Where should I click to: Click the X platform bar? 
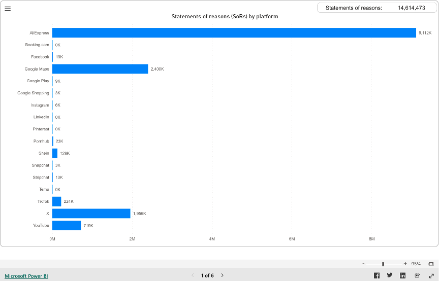coord(91,214)
